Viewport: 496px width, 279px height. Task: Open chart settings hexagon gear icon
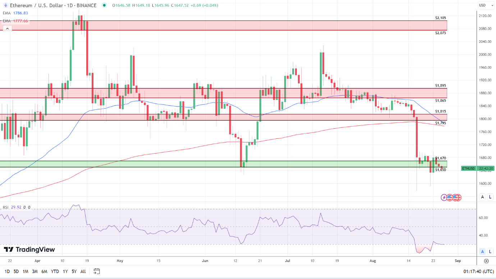486,261
